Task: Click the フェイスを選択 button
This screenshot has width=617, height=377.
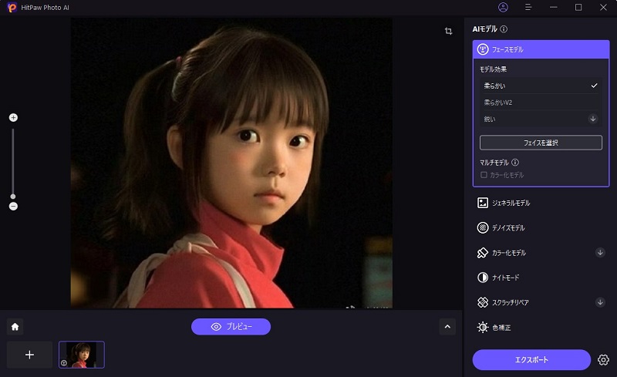Action: [x=541, y=143]
